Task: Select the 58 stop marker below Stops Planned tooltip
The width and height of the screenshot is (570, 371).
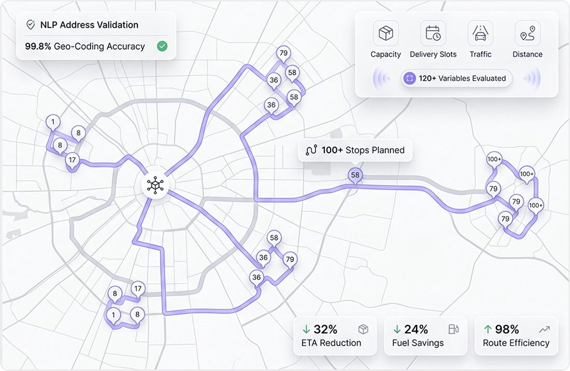Action: click(x=355, y=175)
